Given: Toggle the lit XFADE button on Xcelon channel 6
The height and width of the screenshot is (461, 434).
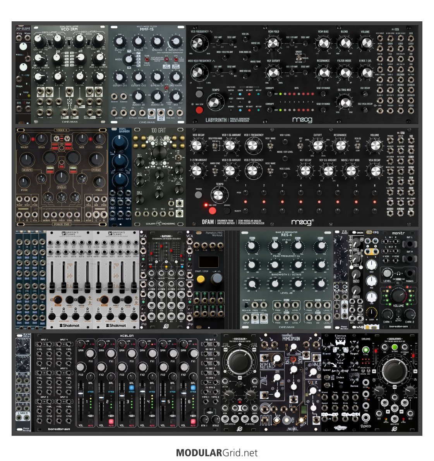Looking at the screenshot, I should pyautogui.click(x=193, y=388).
